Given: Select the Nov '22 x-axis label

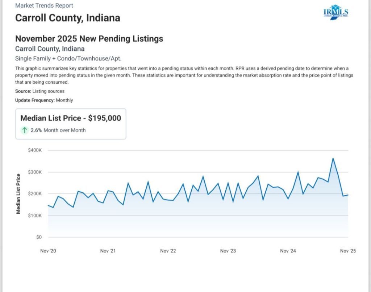Looking at the screenshot, I should pos(168,251).
